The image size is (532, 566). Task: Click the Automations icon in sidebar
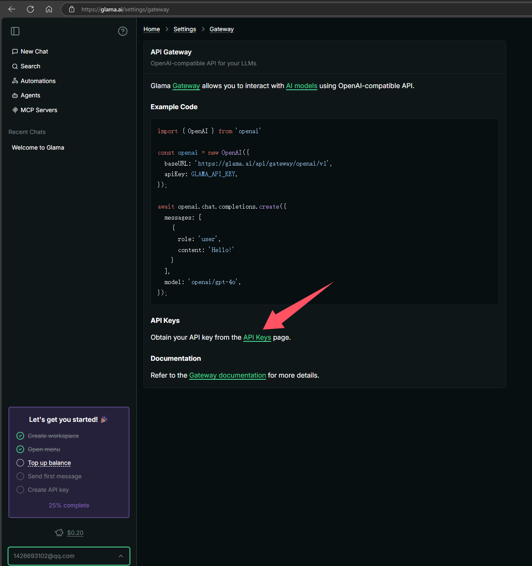coord(15,81)
